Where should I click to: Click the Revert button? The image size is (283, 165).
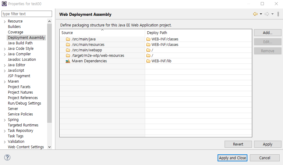(238, 144)
